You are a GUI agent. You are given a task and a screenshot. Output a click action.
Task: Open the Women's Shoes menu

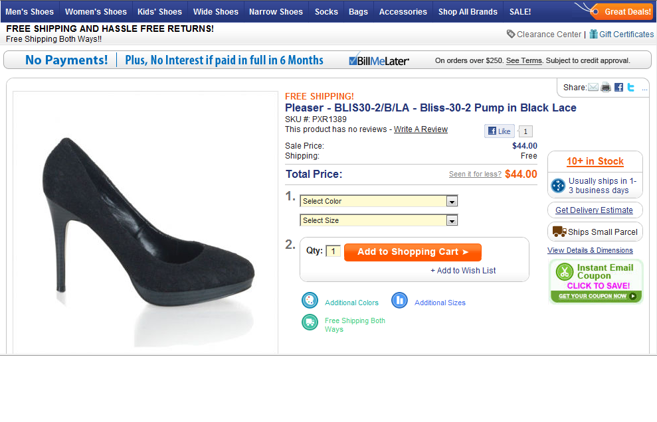96,12
